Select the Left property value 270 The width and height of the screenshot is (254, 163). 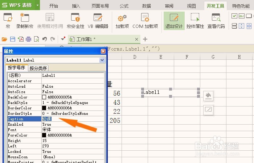click(73, 146)
